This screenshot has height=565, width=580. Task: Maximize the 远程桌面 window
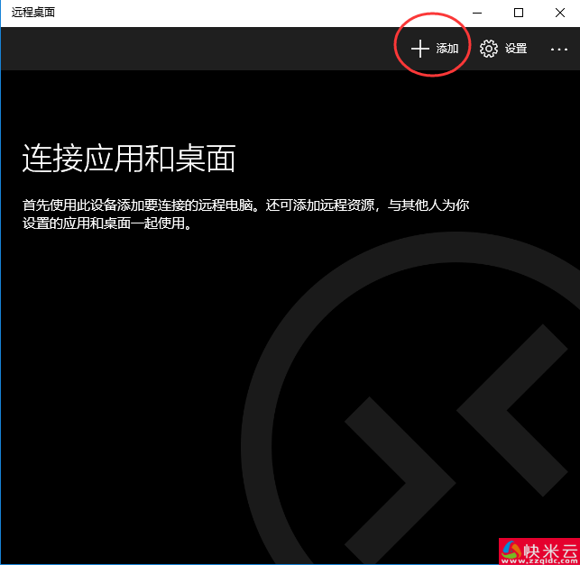point(519,13)
